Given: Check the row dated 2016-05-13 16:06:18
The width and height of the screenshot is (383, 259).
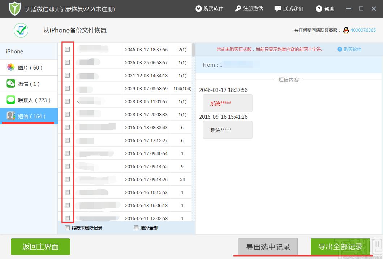Looking at the screenshot, I should tap(68, 205).
